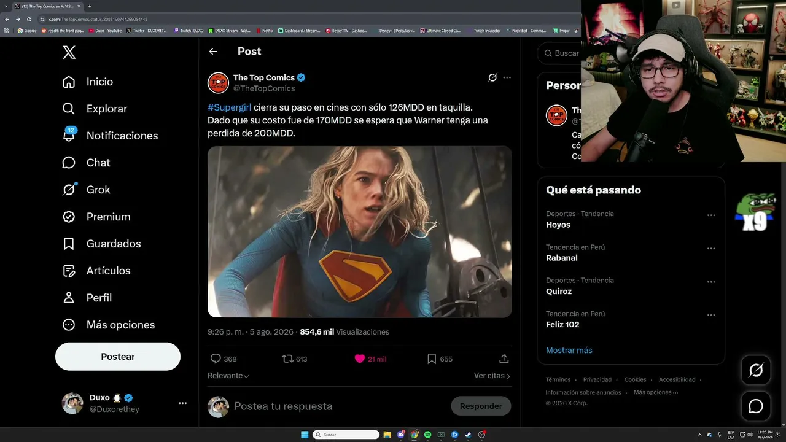This screenshot has height=442, width=786.
Task: Click the Windows Start button
Action: point(305,435)
